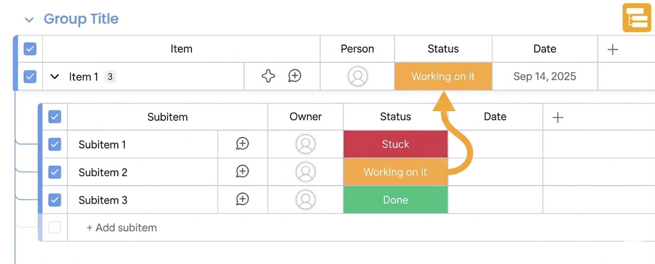The height and width of the screenshot is (264, 655).
Task: Click the Status column header
Action: (x=443, y=49)
